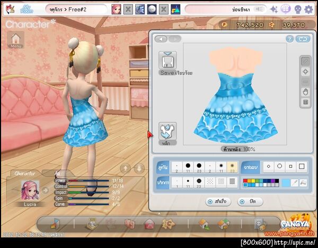Viewport: 318px width, 248px height.
Task: Toggle the grid view tool
Action: click(305, 102)
